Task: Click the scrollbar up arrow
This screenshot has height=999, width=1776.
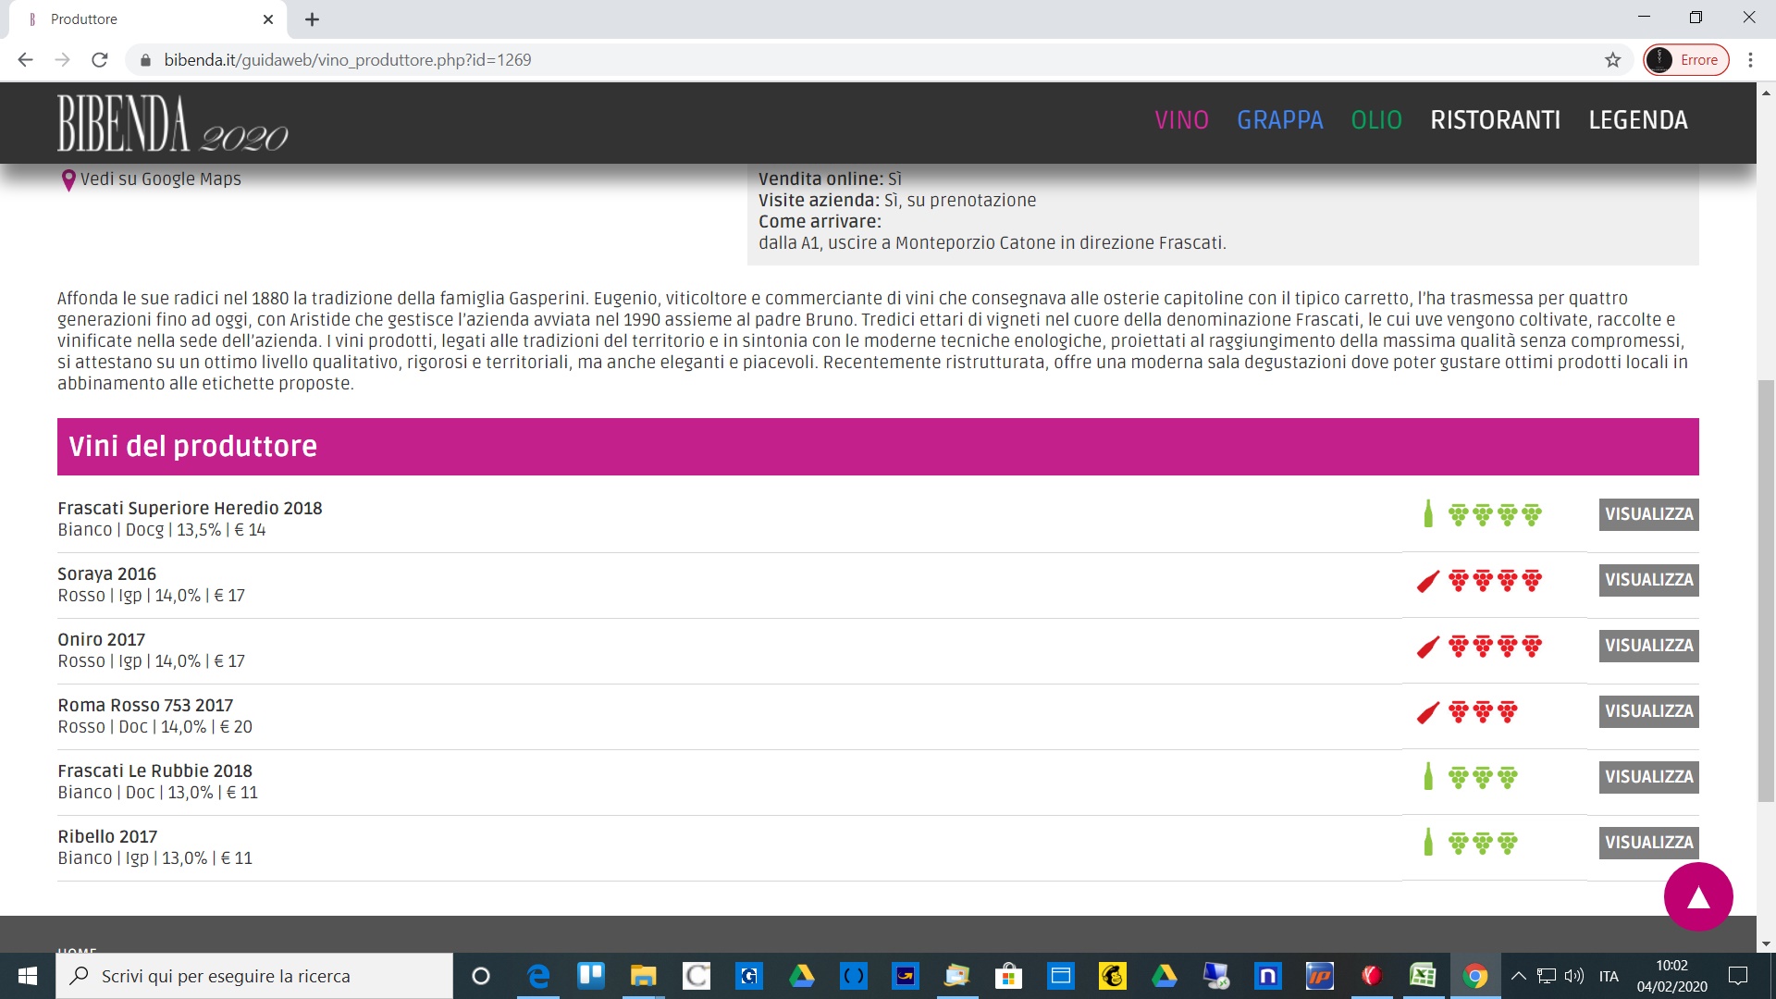Action: pyautogui.click(x=1766, y=92)
